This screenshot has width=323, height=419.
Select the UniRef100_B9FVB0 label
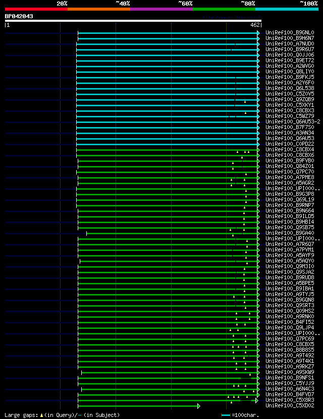pyautogui.click(x=290, y=160)
